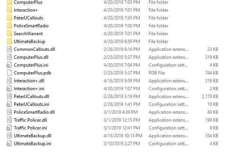The height and width of the screenshot is (153, 231).
Task: Select the Interaction+ folder name
Action: point(26,10)
